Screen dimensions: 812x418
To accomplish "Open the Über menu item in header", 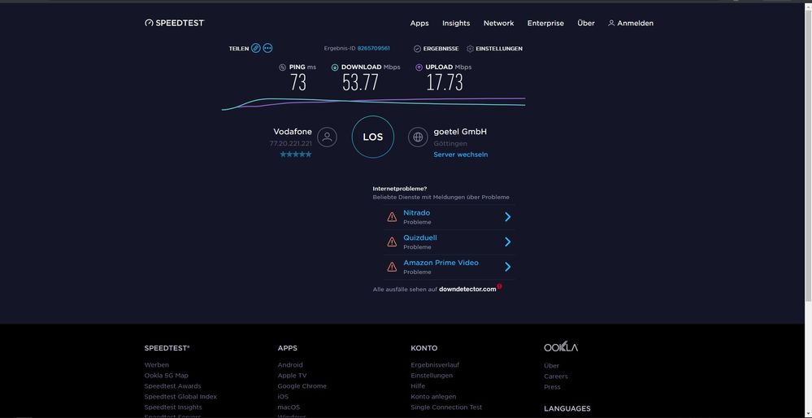I will pyautogui.click(x=586, y=24).
